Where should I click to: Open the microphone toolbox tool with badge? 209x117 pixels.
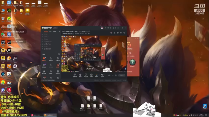[44, 66]
